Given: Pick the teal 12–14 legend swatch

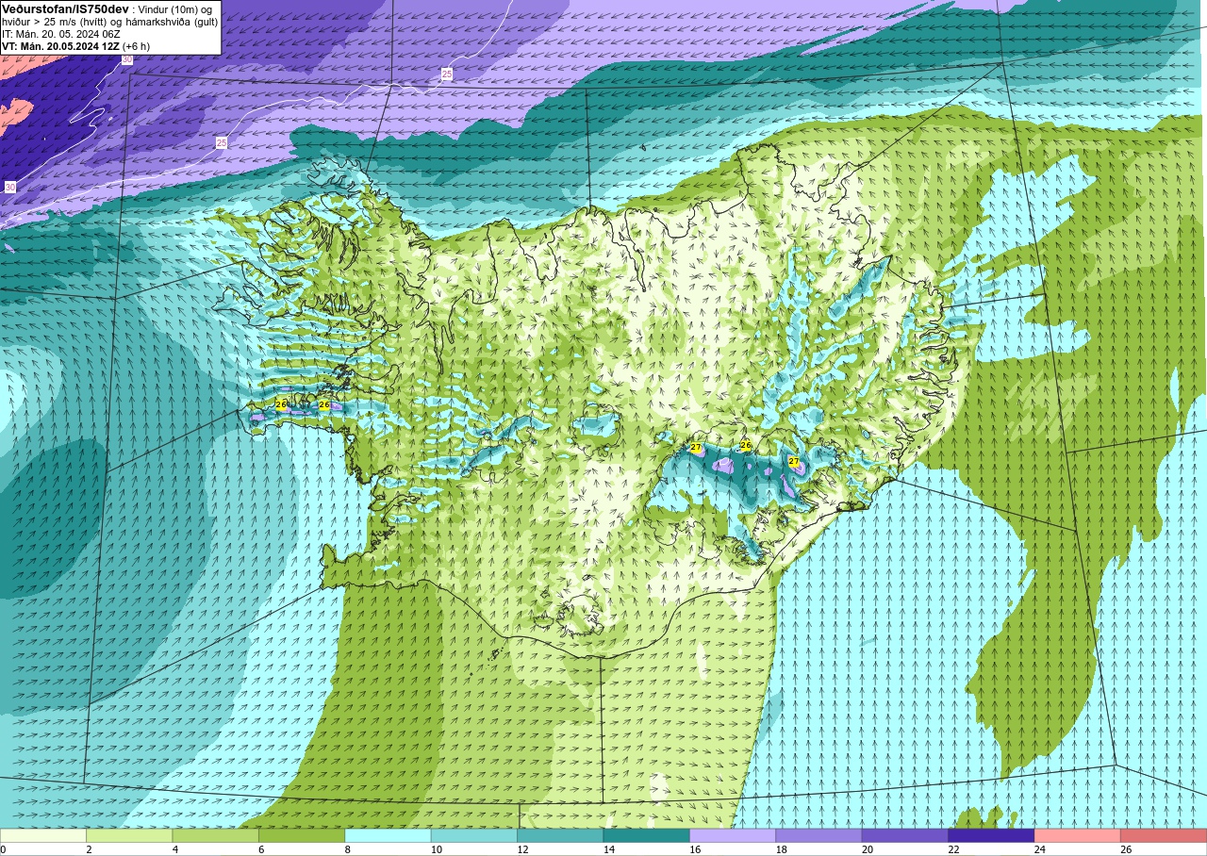Looking at the screenshot, I should coord(560,835).
